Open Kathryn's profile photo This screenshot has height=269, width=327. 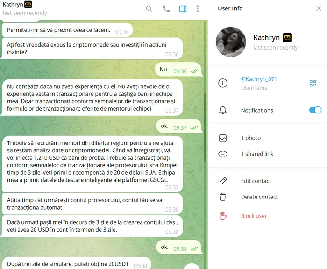coord(231,42)
